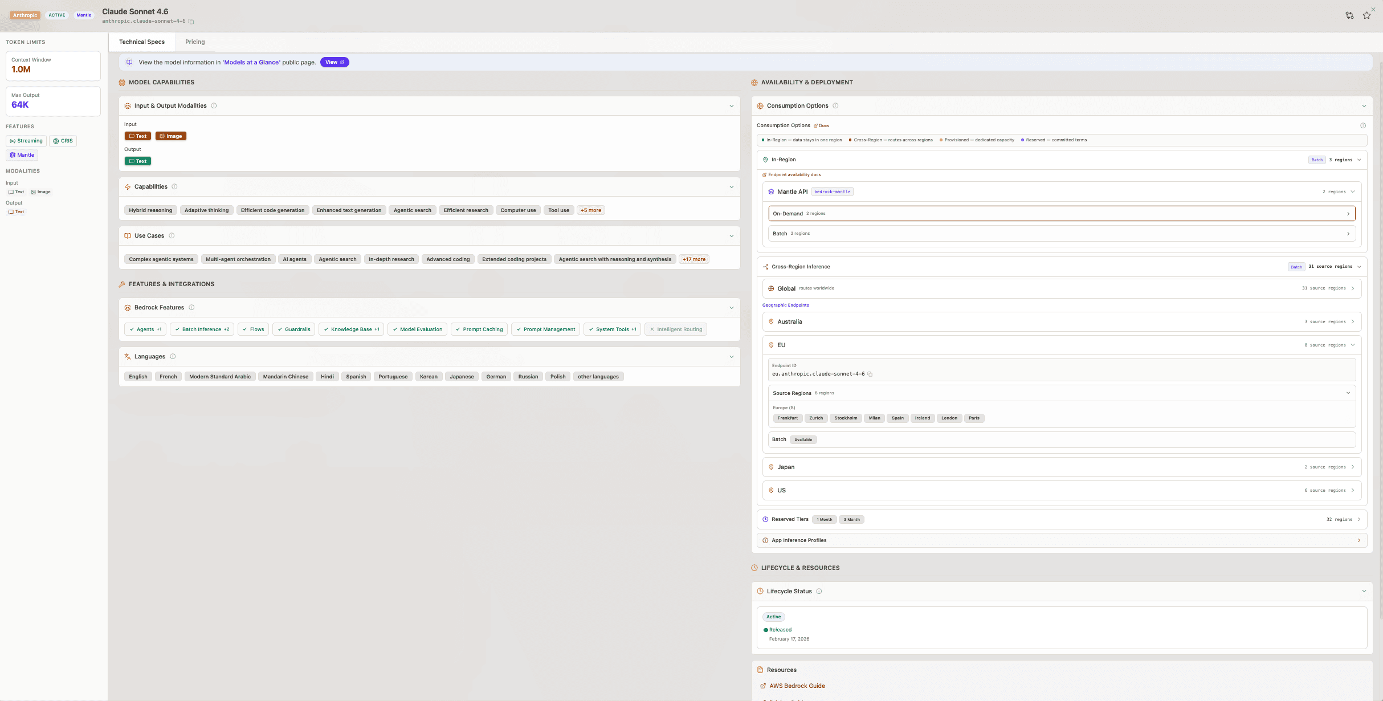Viewport: 1383px width, 701px height.
Task: Collapse the In-Region section chevron
Action: [1359, 160]
